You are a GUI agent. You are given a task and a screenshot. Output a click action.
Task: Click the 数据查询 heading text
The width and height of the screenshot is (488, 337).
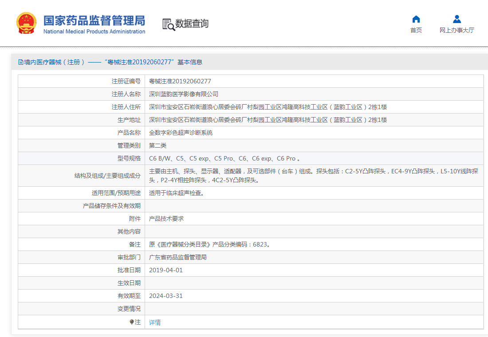pyautogui.click(x=192, y=24)
